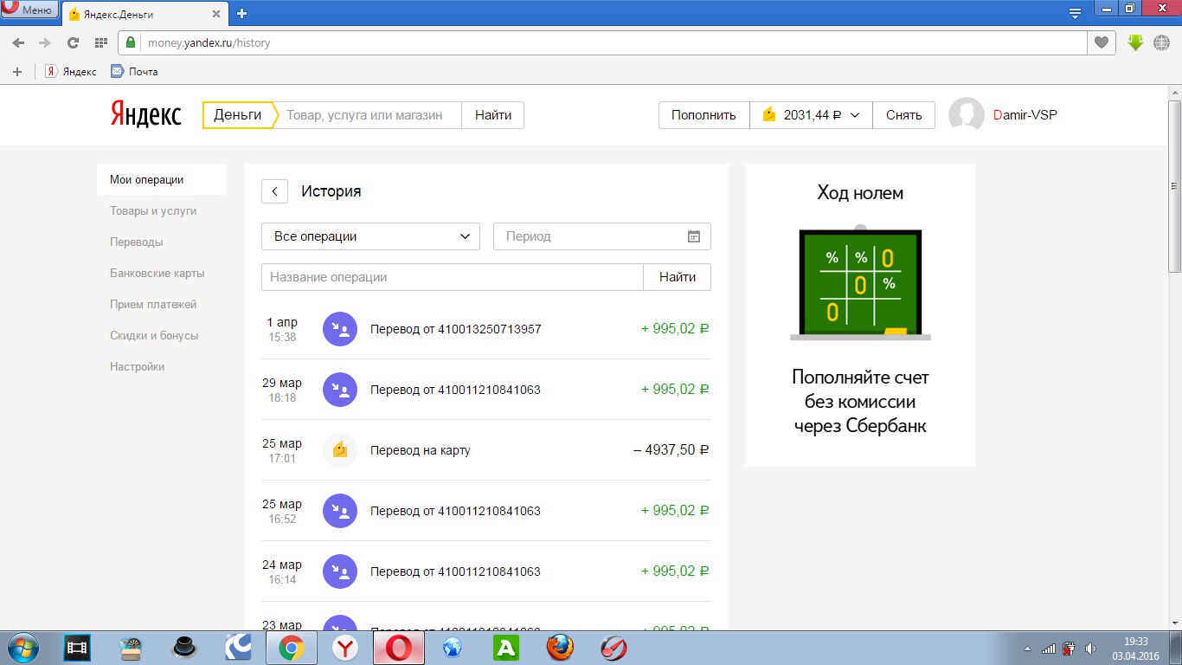Launch Google Chrome from the taskbar
The width and height of the screenshot is (1182, 665).
(x=290, y=648)
